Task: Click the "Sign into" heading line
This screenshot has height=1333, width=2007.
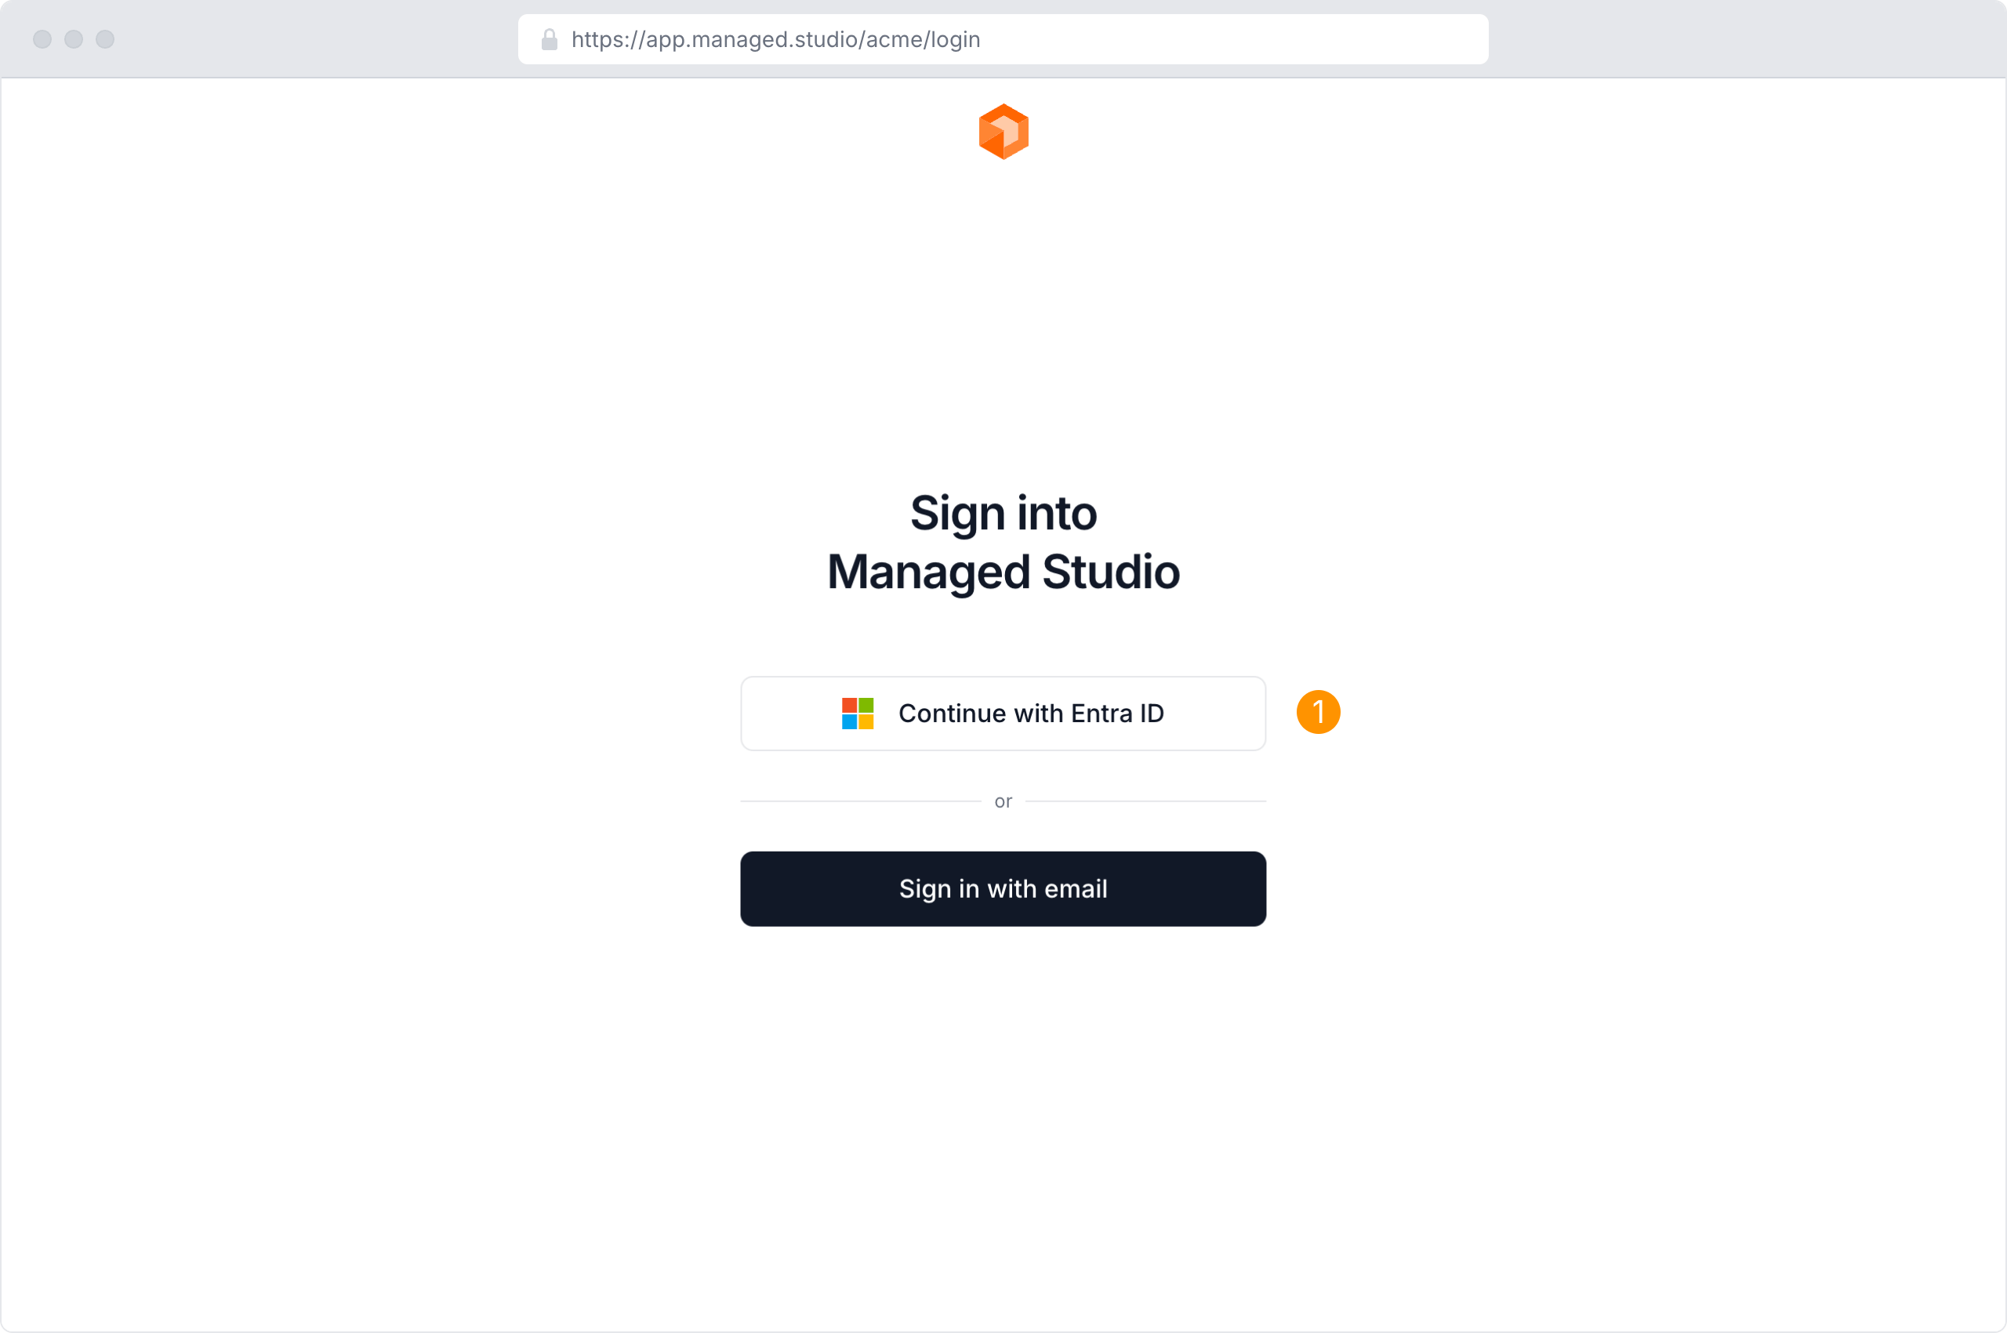Action: point(1003,514)
